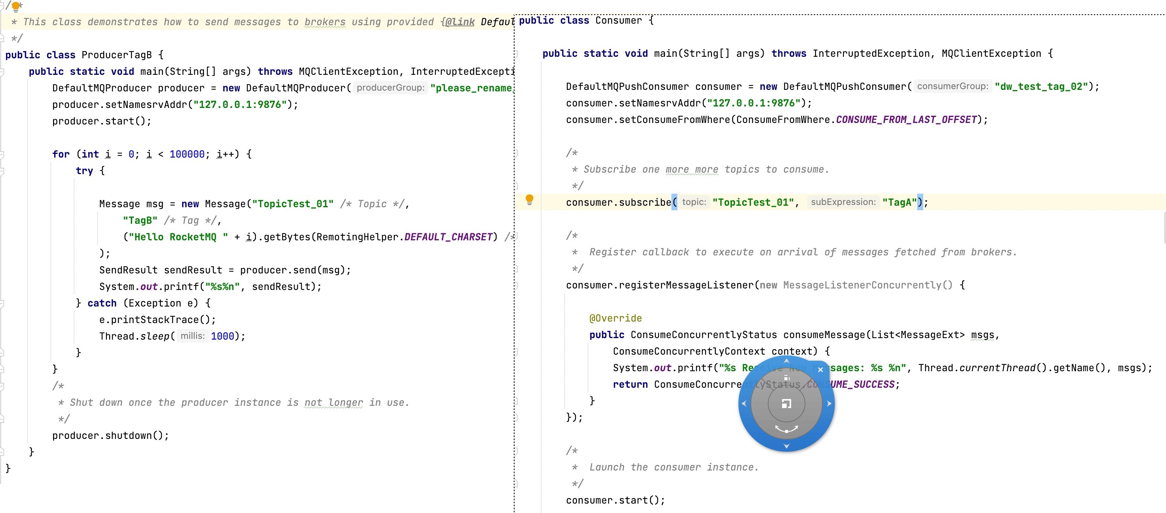Click the CONSUME_FROM_LAST_OFFSET constant
Screen dimensions: 1166x513
coord(906,120)
